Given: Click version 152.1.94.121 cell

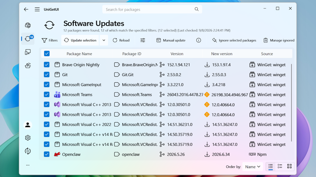Looking at the screenshot, I should point(179,65).
